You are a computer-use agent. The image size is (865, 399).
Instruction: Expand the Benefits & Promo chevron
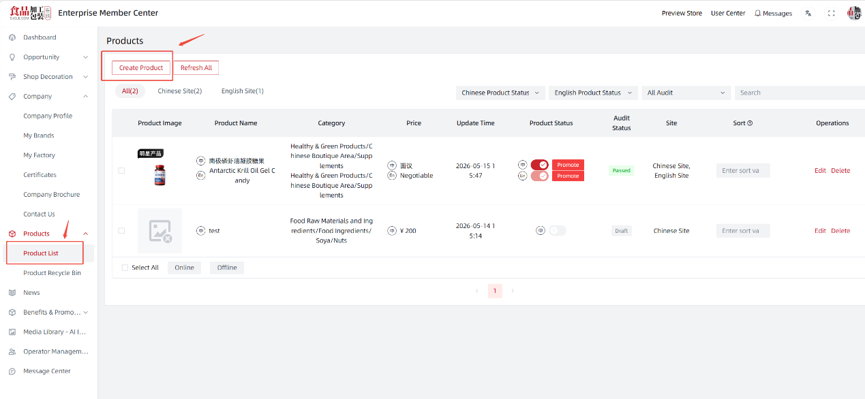tap(85, 313)
